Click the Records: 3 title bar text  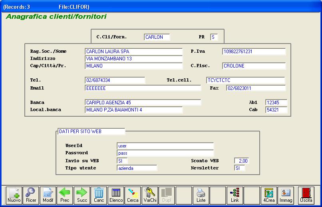(x=17, y=7)
